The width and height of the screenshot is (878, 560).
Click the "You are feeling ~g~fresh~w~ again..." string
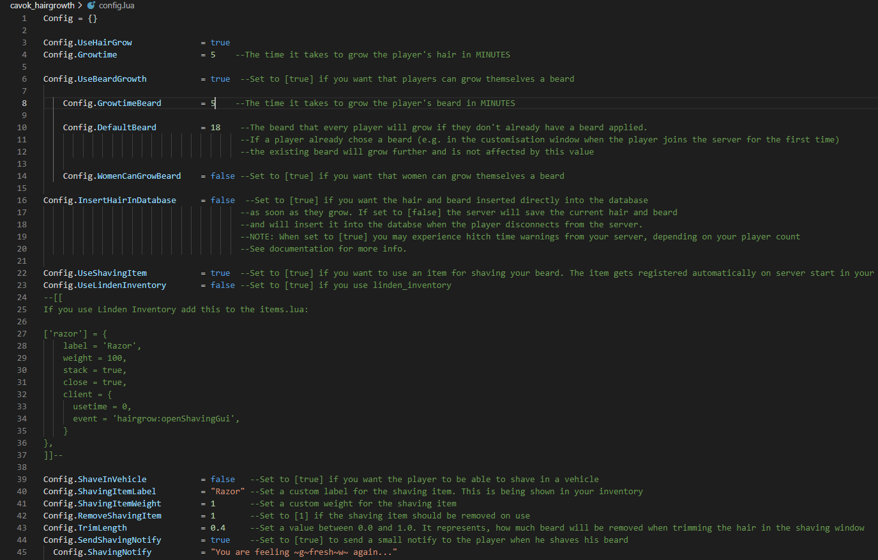pyautogui.click(x=304, y=552)
